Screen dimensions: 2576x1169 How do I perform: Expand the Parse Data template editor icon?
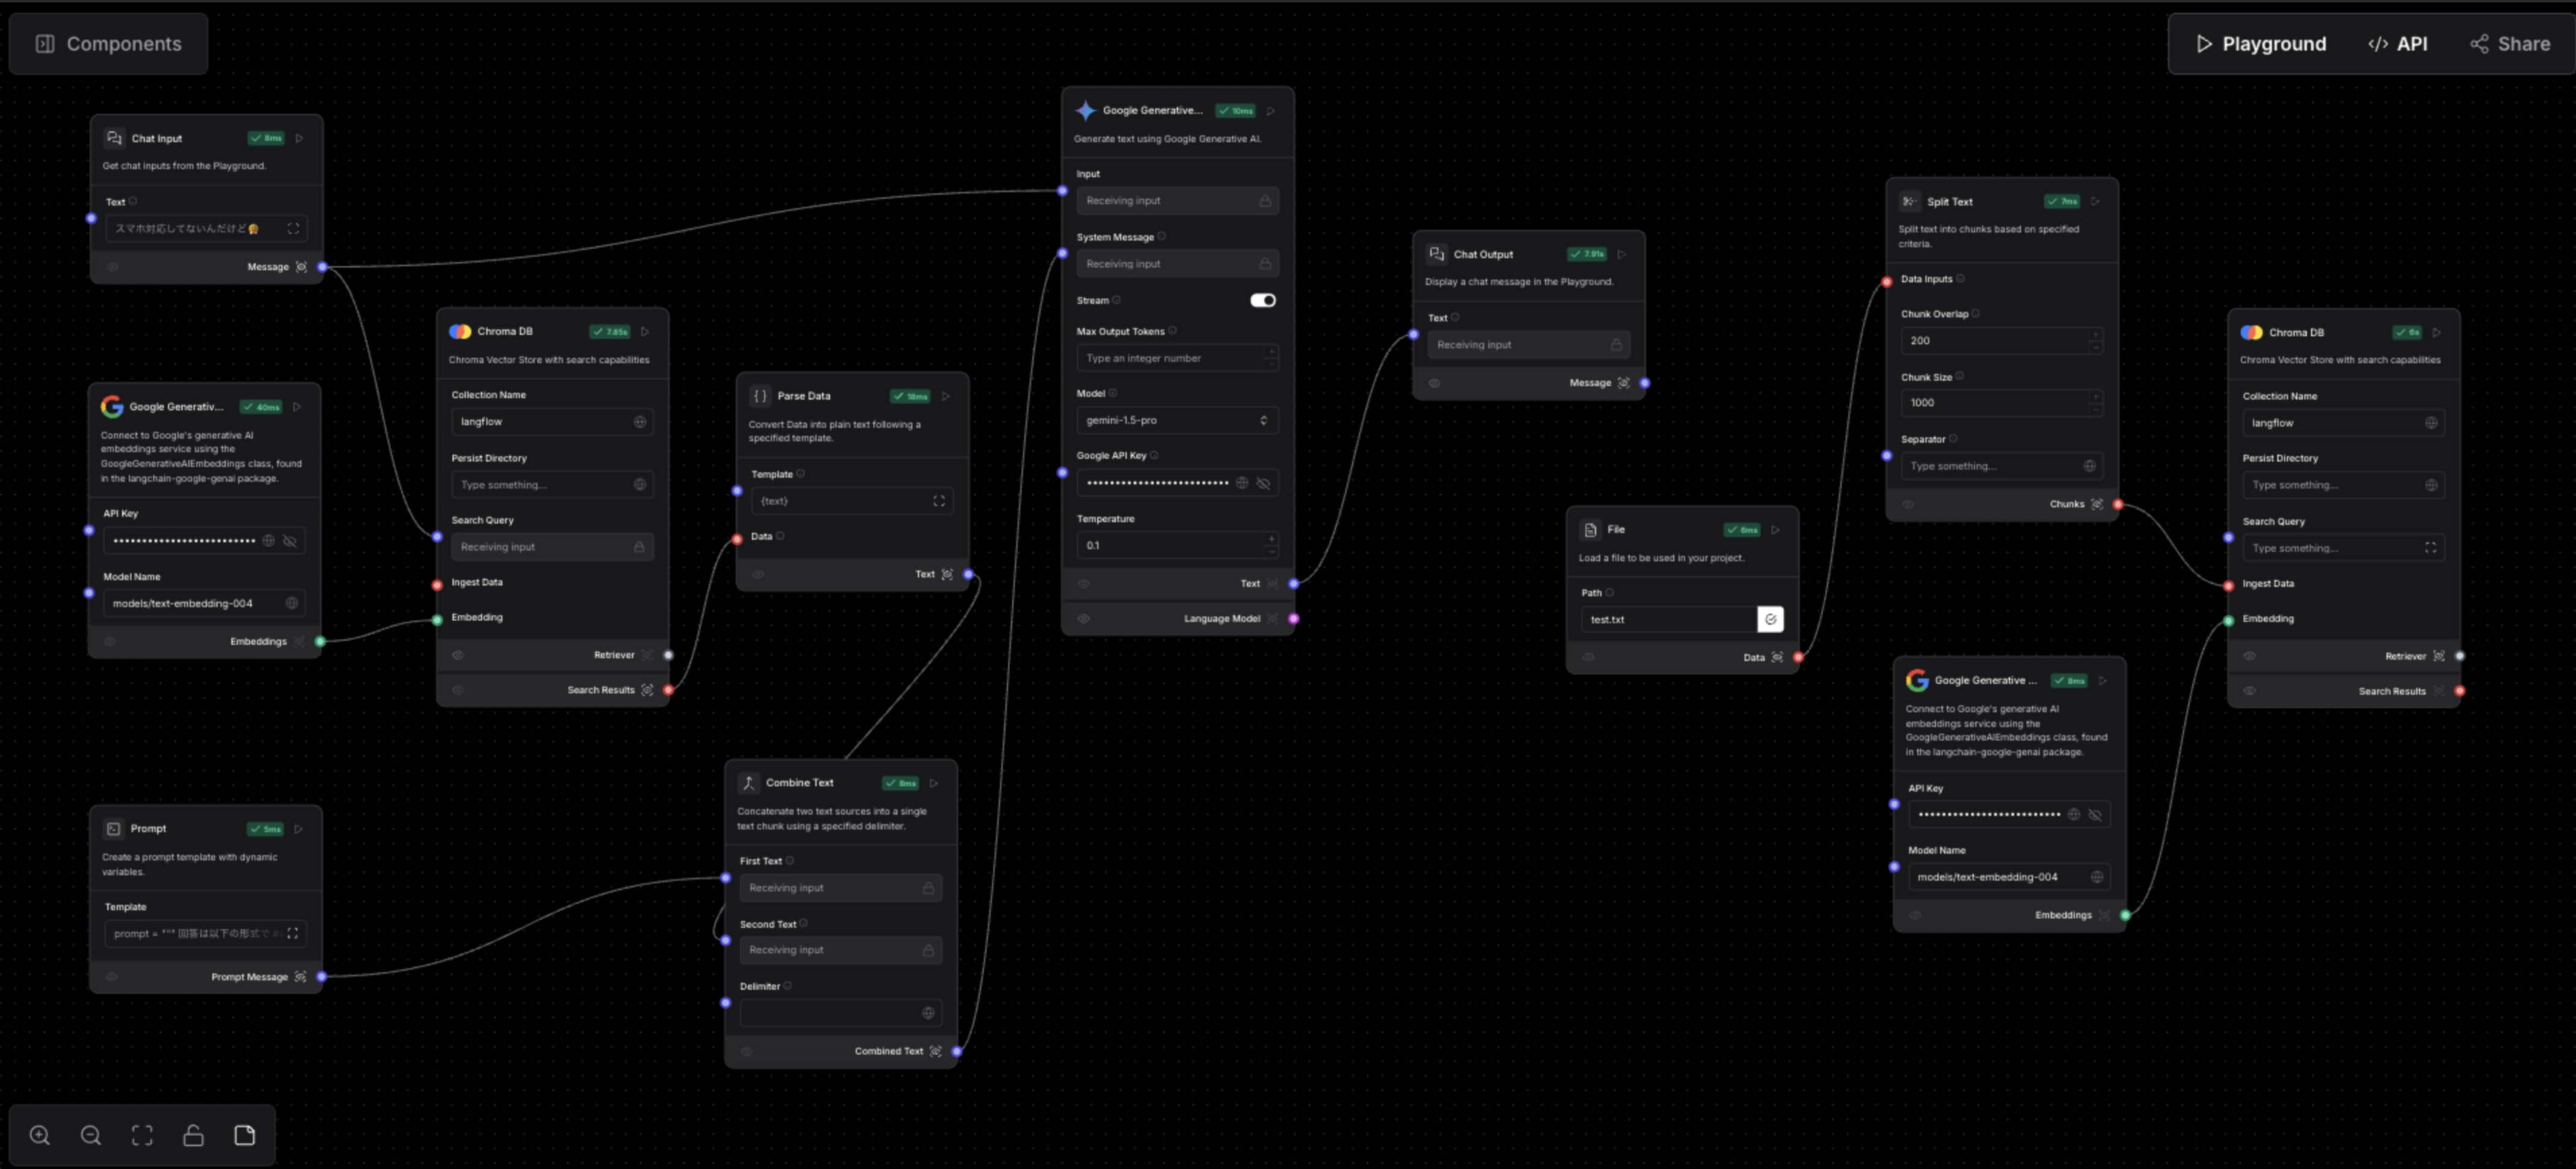[x=939, y=501]
